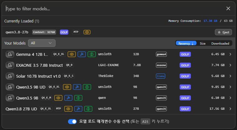Viewport: 237px width, 130px height.
Task: Click green reasoning icon on Qwen3.5 9B UD row
Action: point(87,87)
